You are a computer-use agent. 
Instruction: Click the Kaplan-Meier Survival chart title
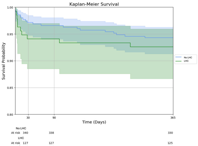click(x=94, y=4)
